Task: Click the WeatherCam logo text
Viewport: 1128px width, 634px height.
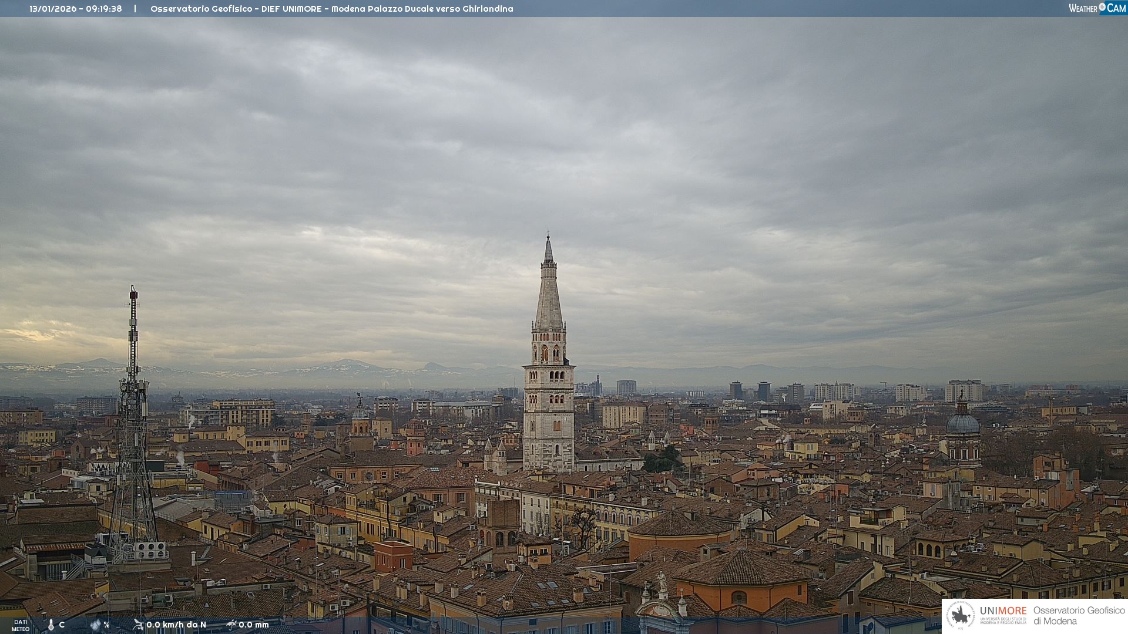Action: [x=1084, y=8]
